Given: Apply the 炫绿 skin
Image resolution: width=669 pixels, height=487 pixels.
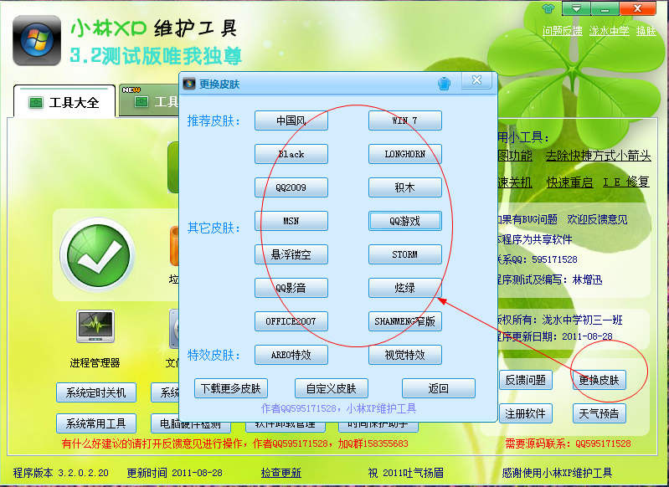Looking at the screenshot, I should (404, 288).
